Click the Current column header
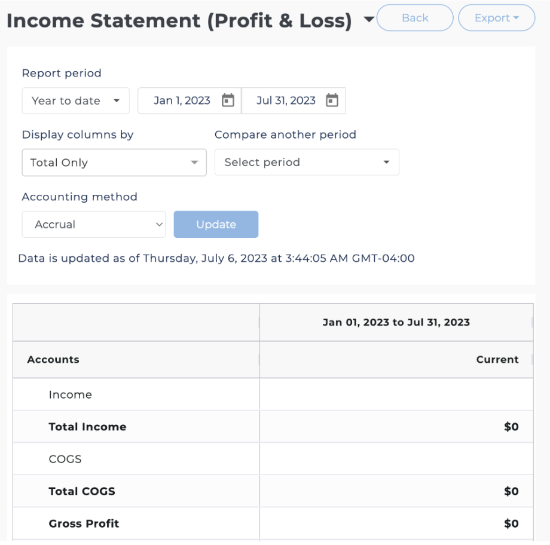This screenshot has height=545, width=550. point(497,360)
